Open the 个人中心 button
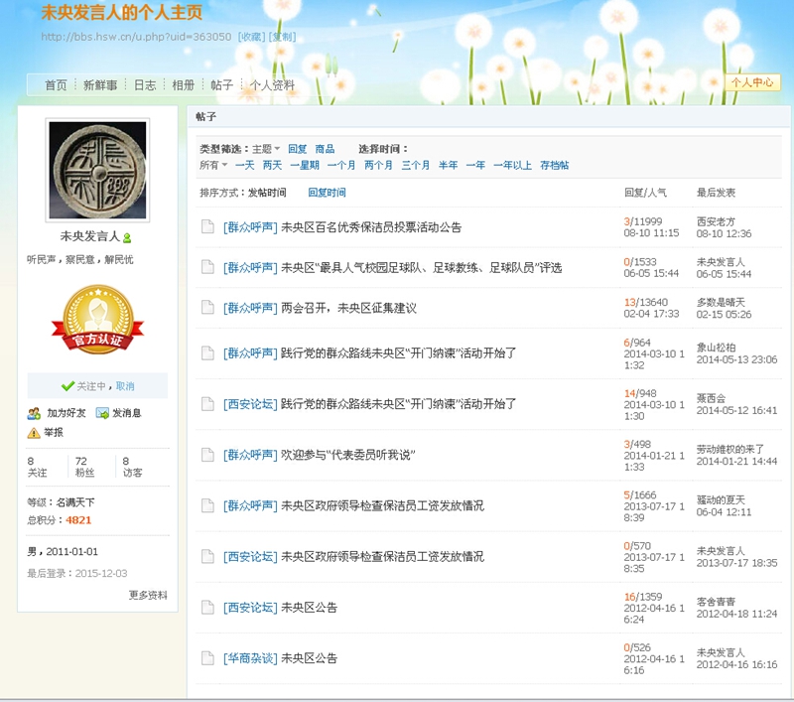 [751, 82]
